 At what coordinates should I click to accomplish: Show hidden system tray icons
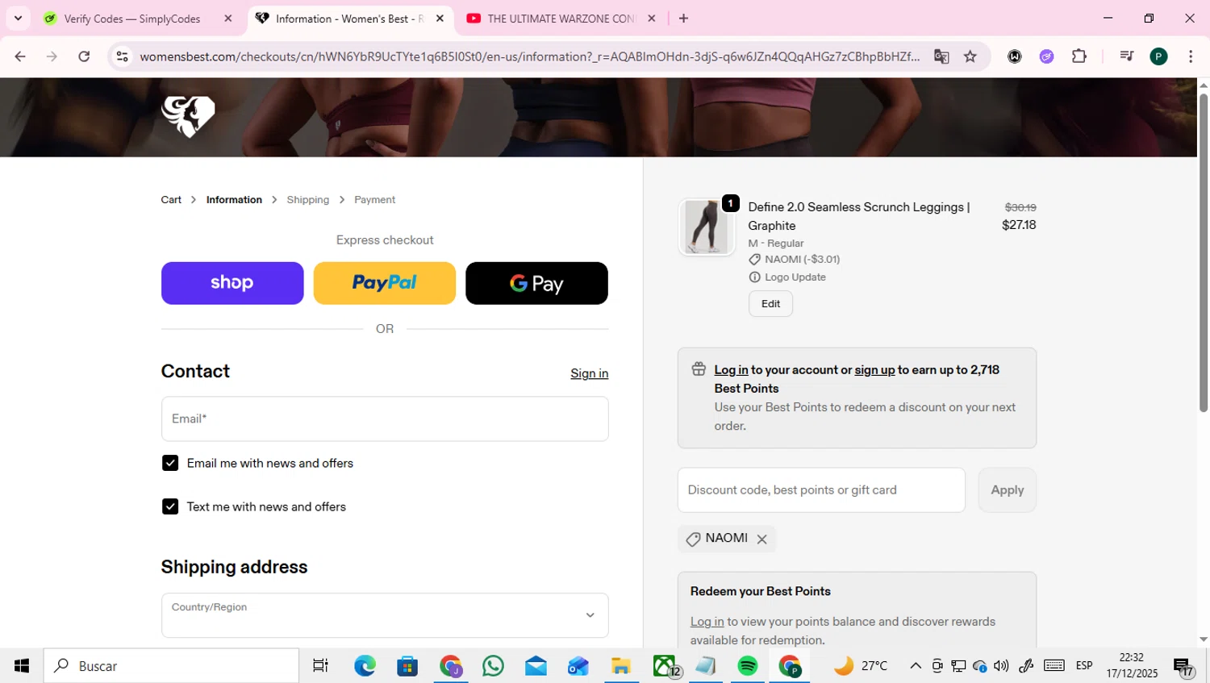[x=916, y=666]
